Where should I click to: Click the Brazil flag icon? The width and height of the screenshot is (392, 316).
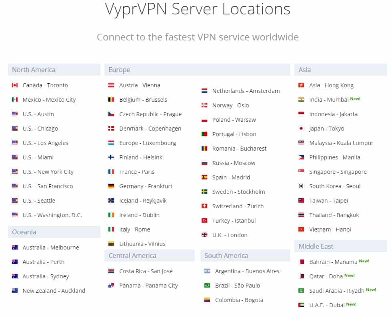(x=207, y=286)
